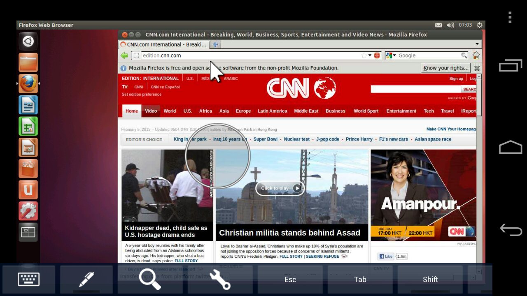527x296 pixels.
Task: Open URL history dropdown arrow
Action: [370, 55]
